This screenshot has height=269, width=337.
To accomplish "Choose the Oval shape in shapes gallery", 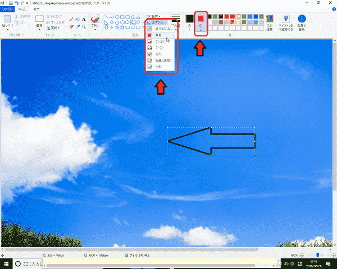I will (x=117, y=17).
